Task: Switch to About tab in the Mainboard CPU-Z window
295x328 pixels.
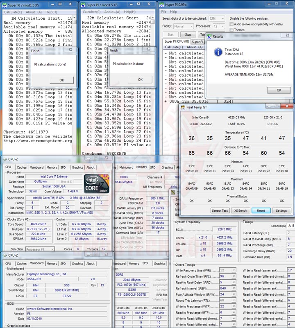Action: click(91, 264)
